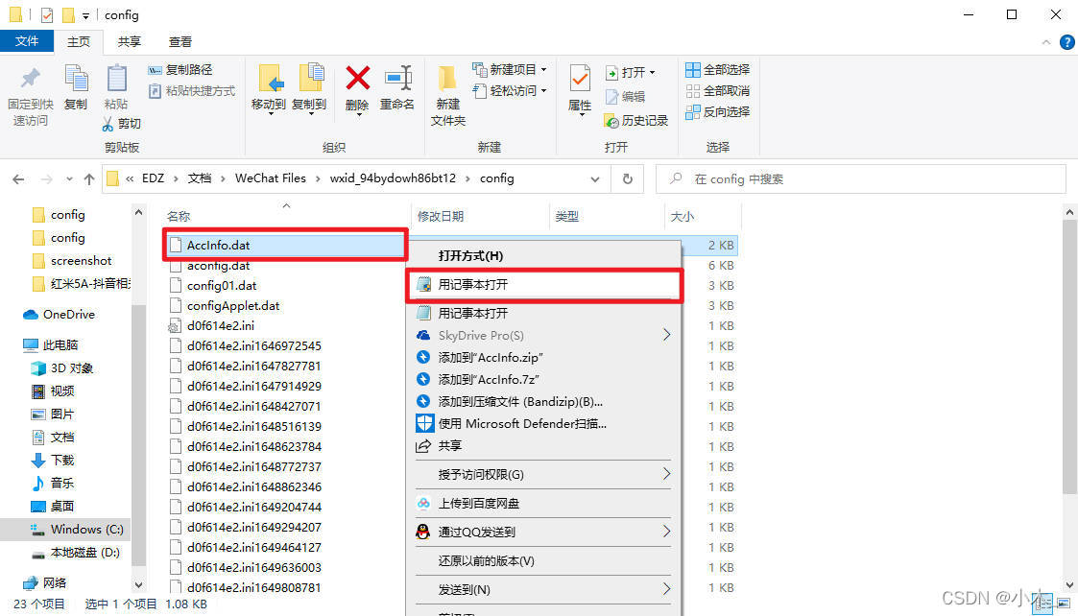
Task: Click Paste Shortcut (粘贴快捷方式)
Action: 192,91
